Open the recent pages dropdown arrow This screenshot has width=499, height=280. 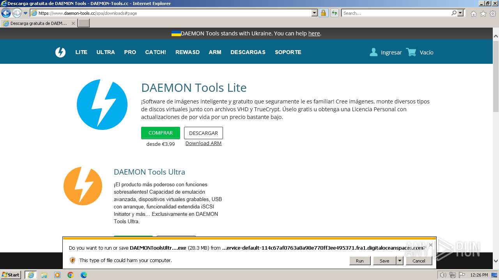(x=26, y=13)
